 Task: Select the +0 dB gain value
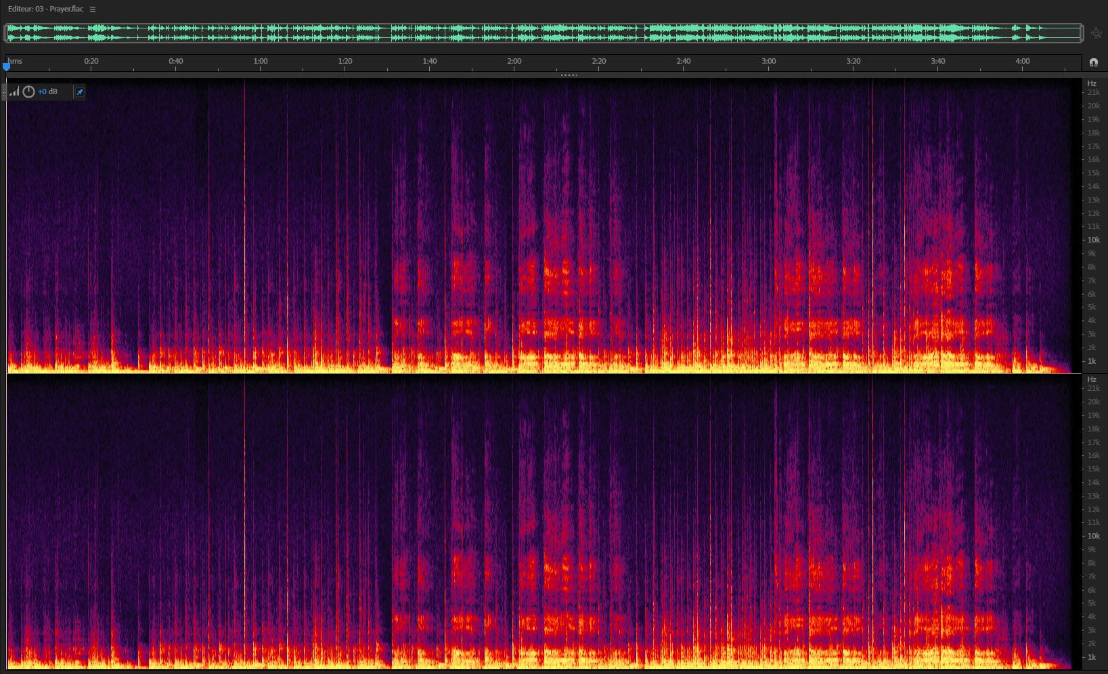47,91
